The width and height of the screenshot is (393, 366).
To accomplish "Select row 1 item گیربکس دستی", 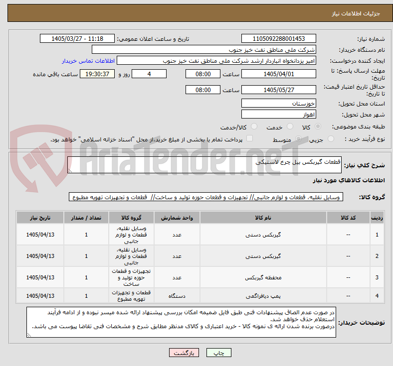I will point(263,235).
